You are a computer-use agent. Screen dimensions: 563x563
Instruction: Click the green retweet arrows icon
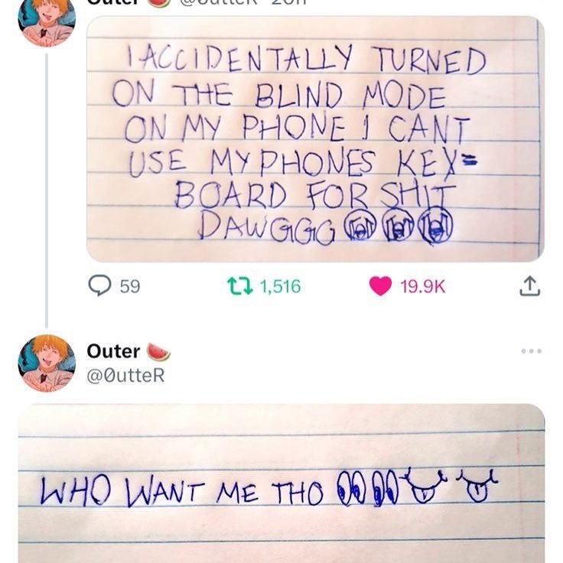pos(240,286)
